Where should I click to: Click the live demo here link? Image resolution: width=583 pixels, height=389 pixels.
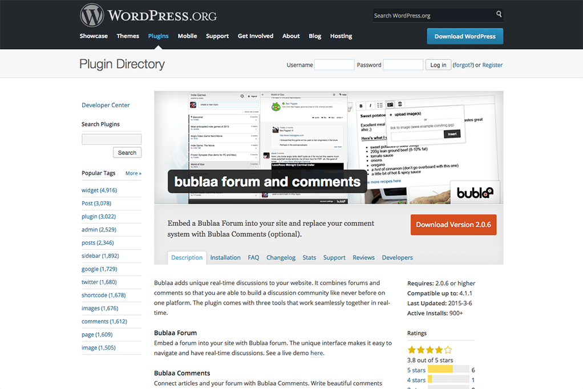pos(317,353)
